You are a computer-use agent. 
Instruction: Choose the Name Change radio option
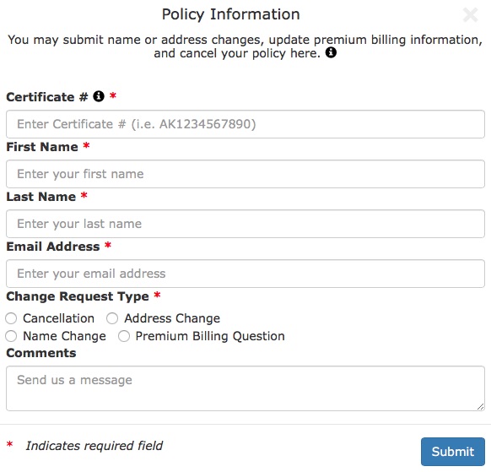(11, 336)
